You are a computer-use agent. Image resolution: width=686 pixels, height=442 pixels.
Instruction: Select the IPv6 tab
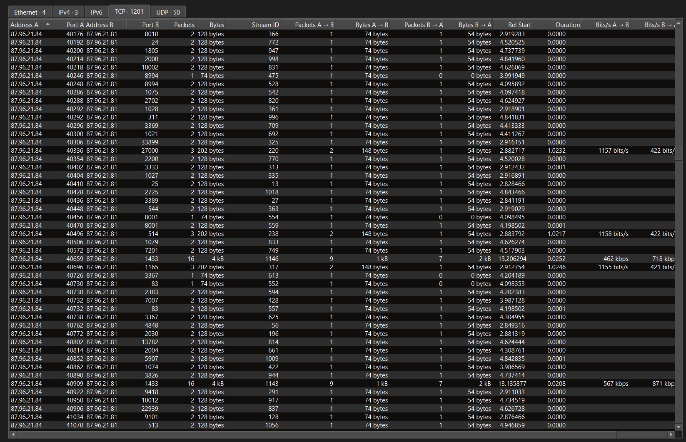tap(96, 12)
